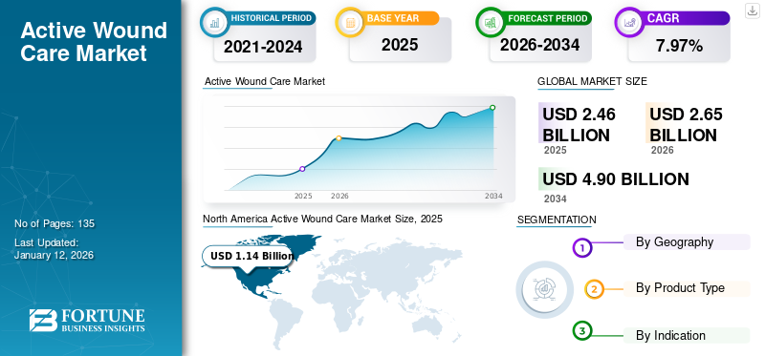Click the USD 2.65 BILLION figure
Viewport: 765px width, 356px height.
(x=686, y=124)
